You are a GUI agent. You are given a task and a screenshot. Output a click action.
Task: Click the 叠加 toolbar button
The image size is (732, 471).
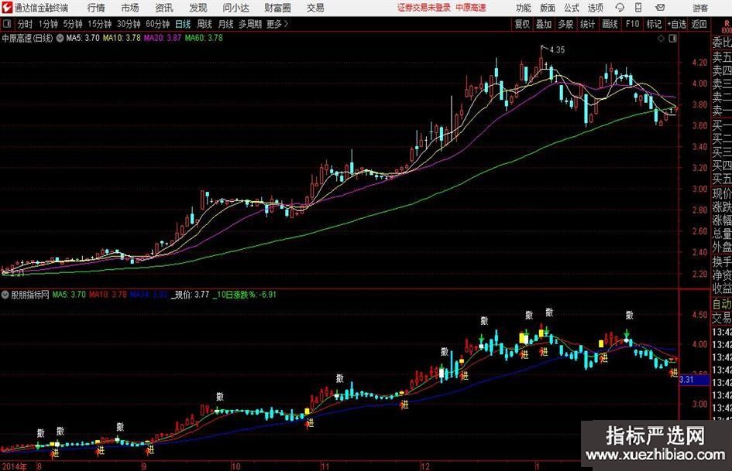click(x=544, y=24)
